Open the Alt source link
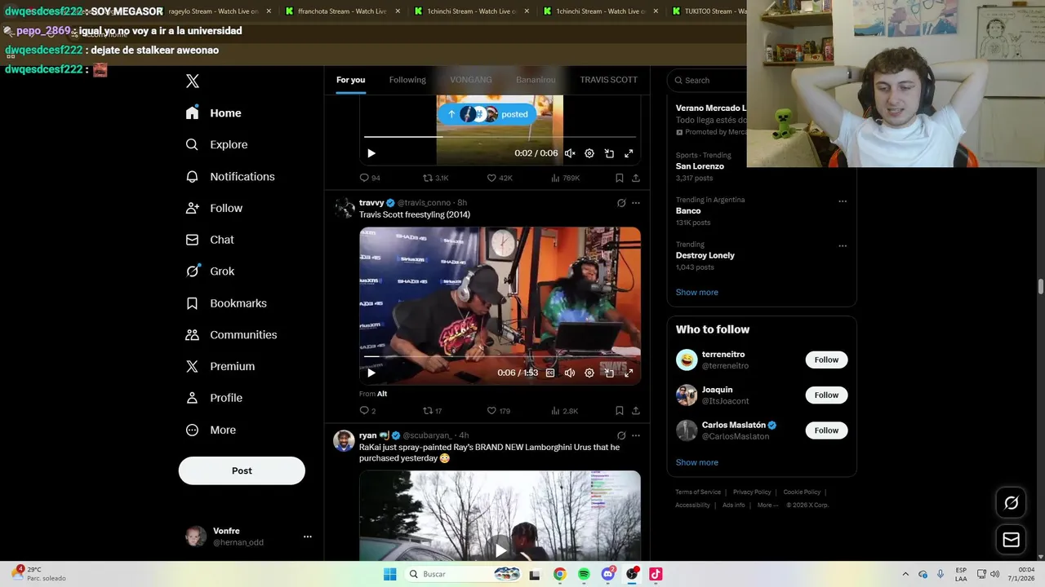Image resolution: width=1045 pixels, height=587 pixels. click(382, 394)
